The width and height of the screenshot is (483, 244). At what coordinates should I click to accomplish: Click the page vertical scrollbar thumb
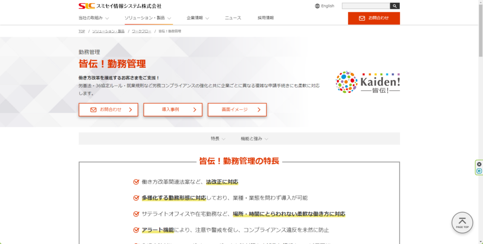pyautogui.click(x=481, y=30)
